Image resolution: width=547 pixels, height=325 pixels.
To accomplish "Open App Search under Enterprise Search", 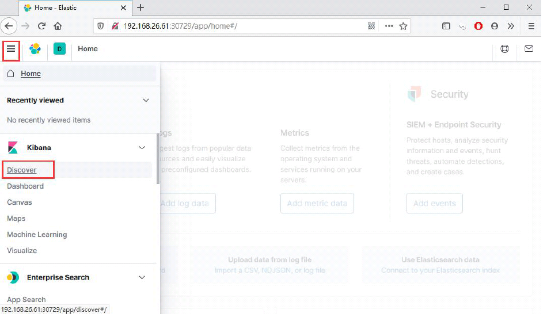I will tap(26, 300).
